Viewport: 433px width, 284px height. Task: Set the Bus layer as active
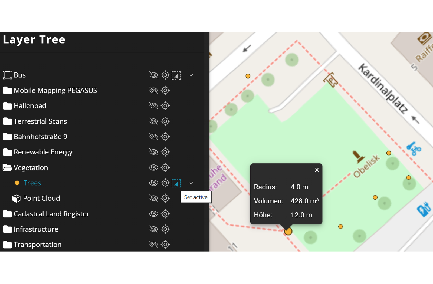point(176,75)
